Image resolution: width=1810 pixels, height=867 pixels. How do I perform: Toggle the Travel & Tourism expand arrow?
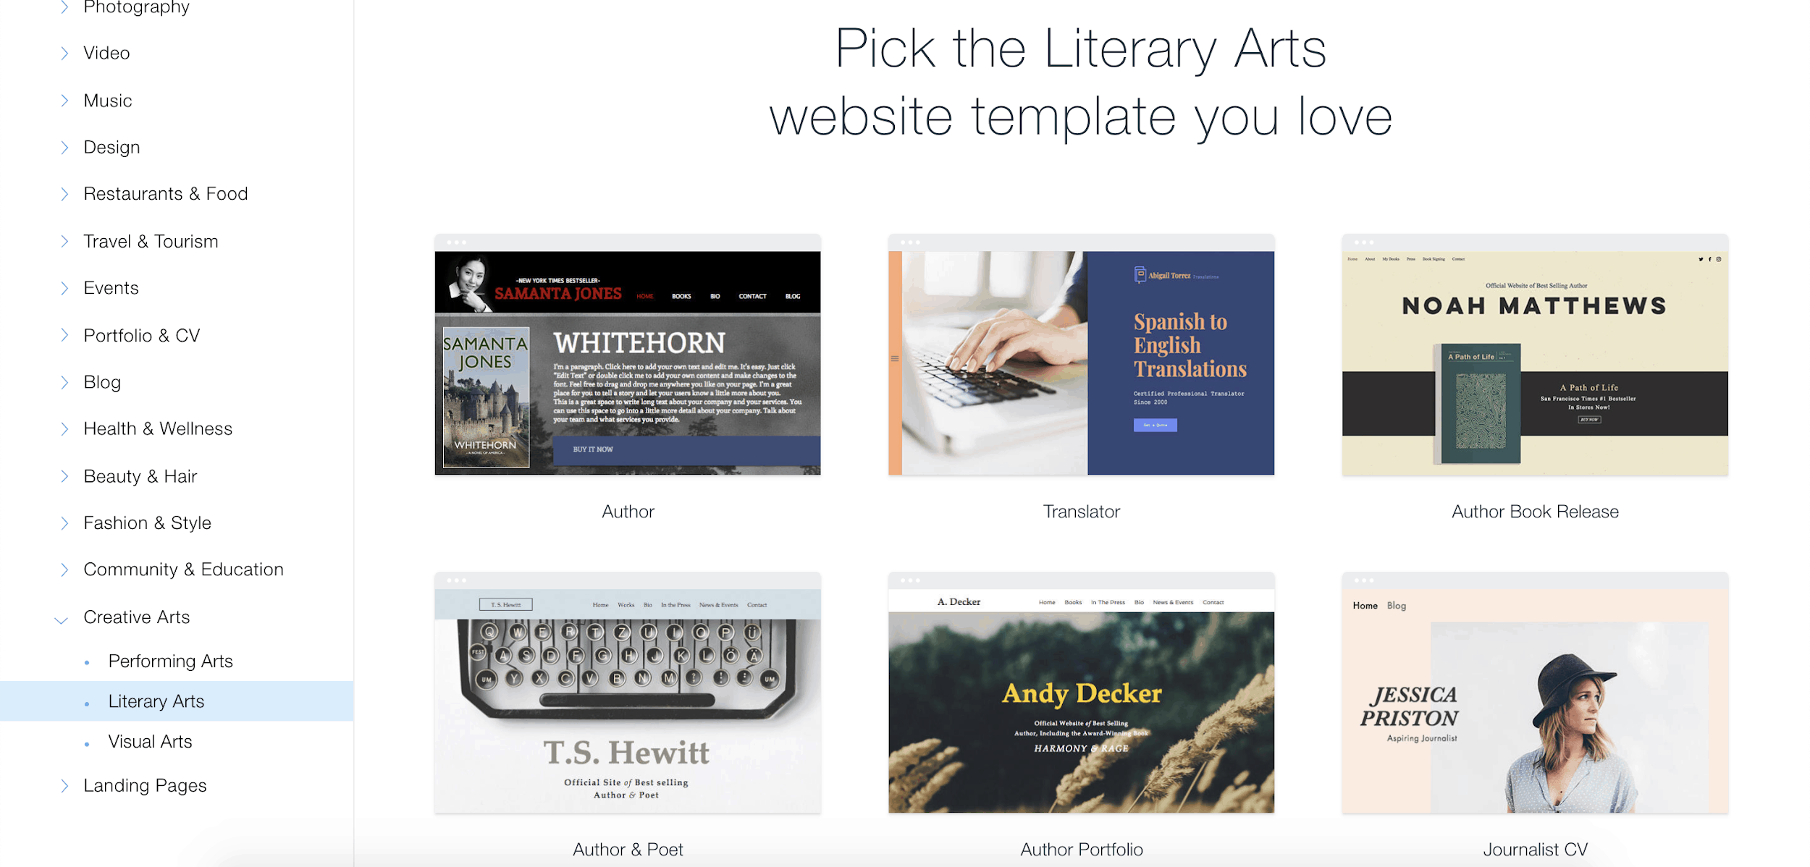[x=64, y=241]
